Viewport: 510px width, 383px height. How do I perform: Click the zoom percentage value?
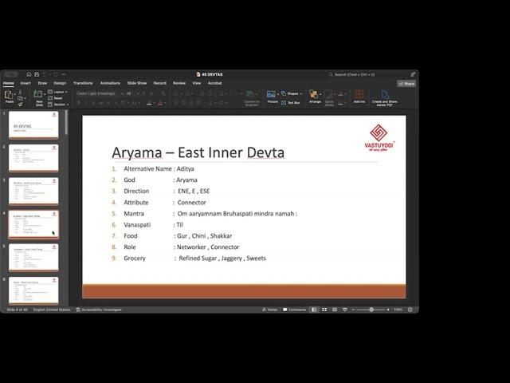(398, 310)
